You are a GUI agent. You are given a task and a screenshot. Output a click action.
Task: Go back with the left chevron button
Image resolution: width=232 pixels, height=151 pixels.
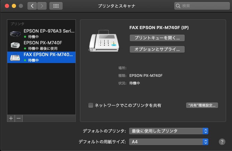point(32,6)
